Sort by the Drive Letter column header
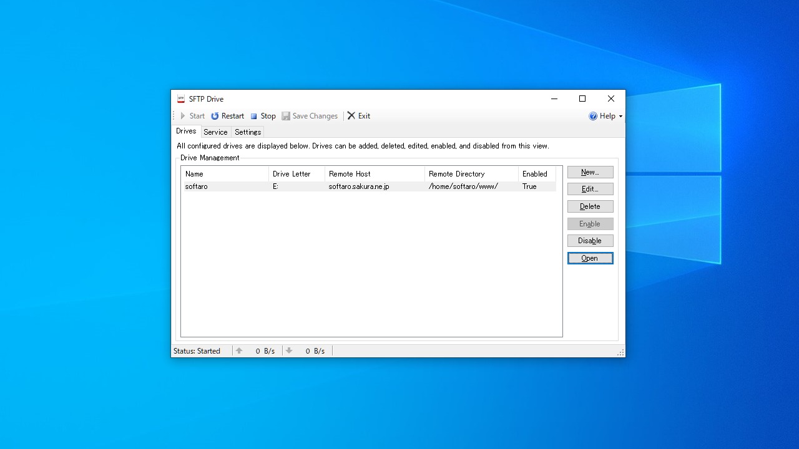Image resolution: width=799 pixels, height=449 pixels. click(x=297, y=174)
